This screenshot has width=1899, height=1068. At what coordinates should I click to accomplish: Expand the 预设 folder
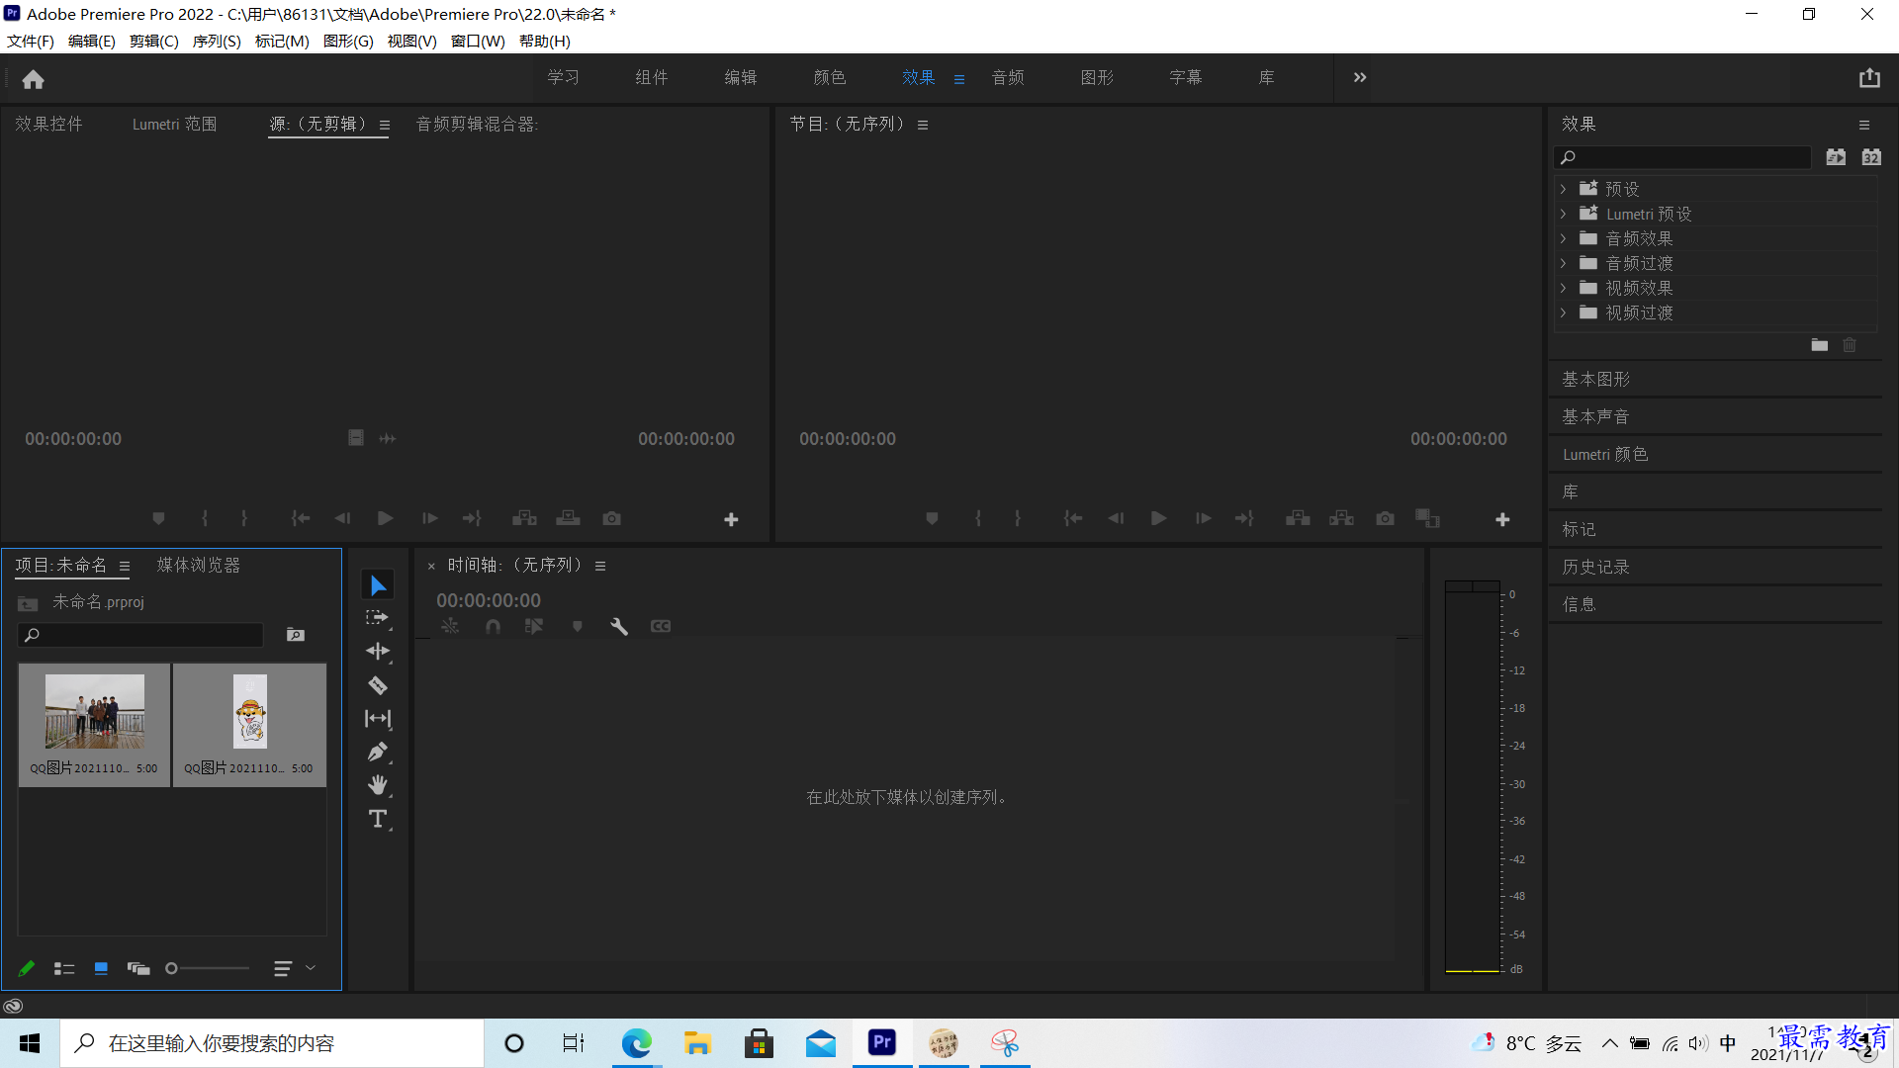coord(1564,189)
